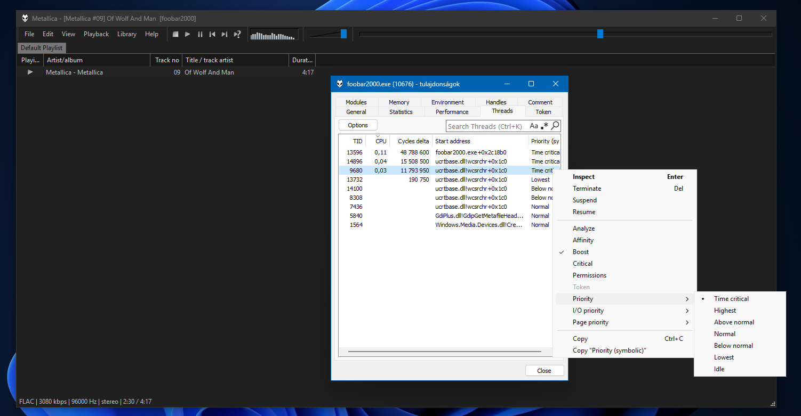Select the Default Playlist tab
801x416 pixels.
(x=42, y=48)
